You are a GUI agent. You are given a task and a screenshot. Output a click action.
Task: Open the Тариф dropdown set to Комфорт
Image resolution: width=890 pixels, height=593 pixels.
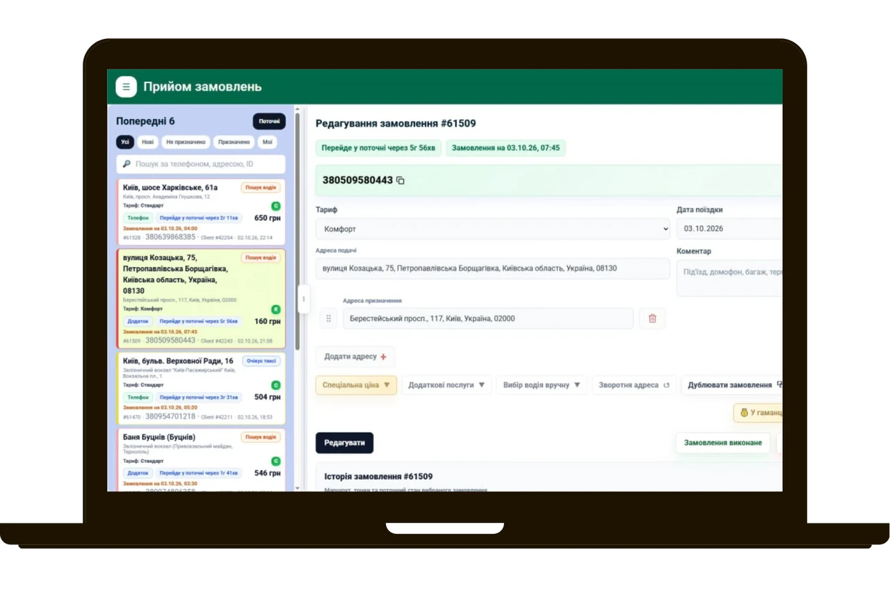point(493,229)
